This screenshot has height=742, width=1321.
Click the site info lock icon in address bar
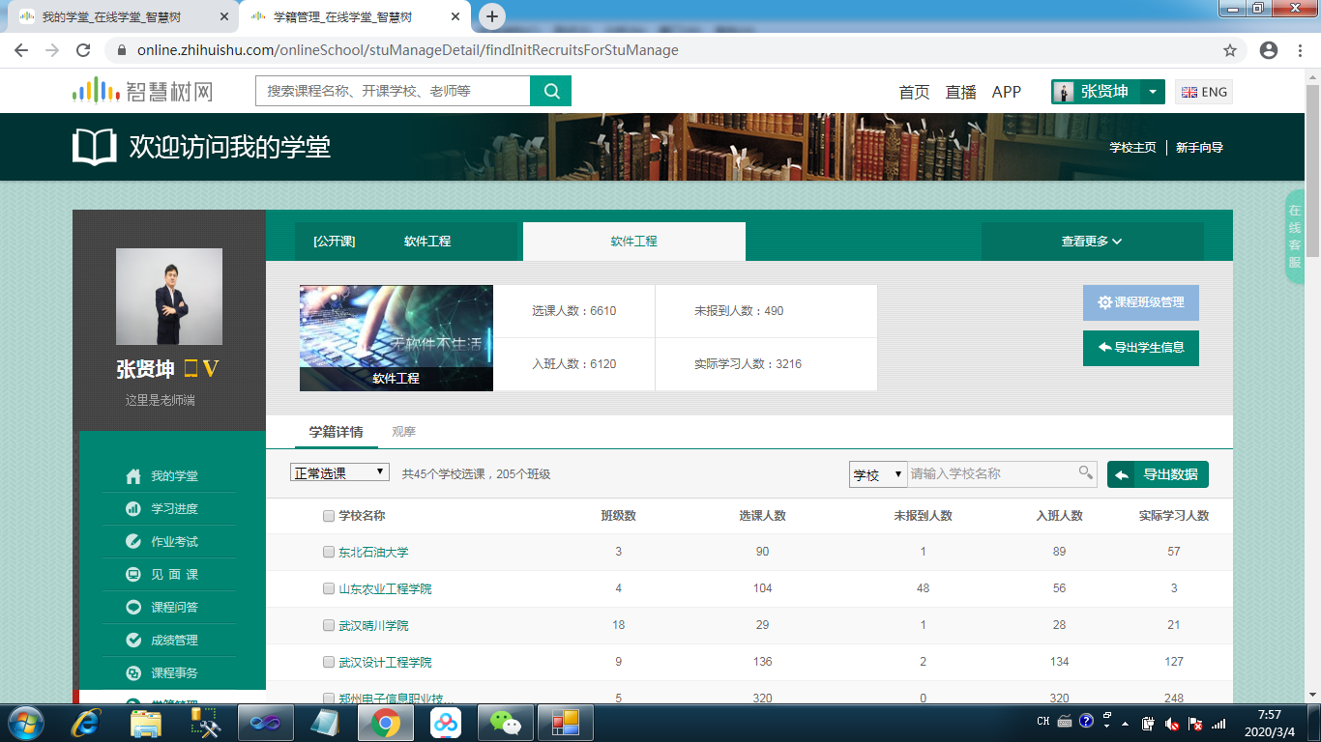coord(122,50)
